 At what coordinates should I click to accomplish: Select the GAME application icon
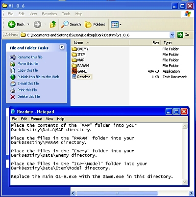click(x=74, y=71)
